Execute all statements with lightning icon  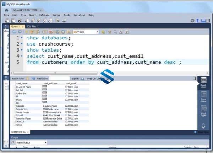(27, 32)
